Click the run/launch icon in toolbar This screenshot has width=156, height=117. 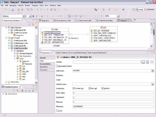click(x=96, y=10)
